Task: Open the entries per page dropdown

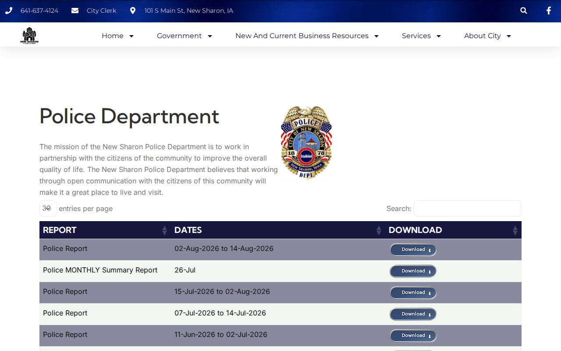Action: 48,208
